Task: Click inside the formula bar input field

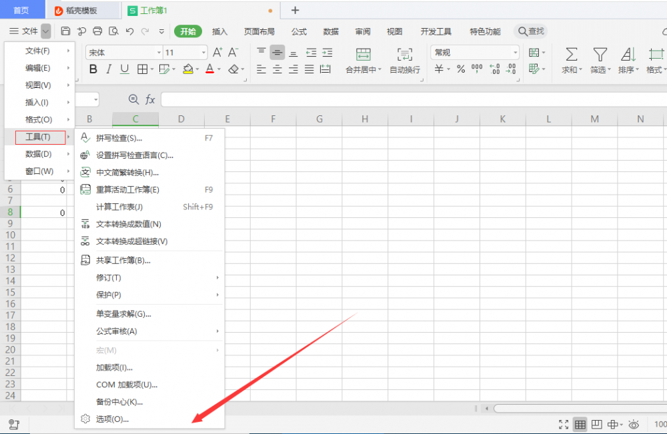Action: coord(400,99)
